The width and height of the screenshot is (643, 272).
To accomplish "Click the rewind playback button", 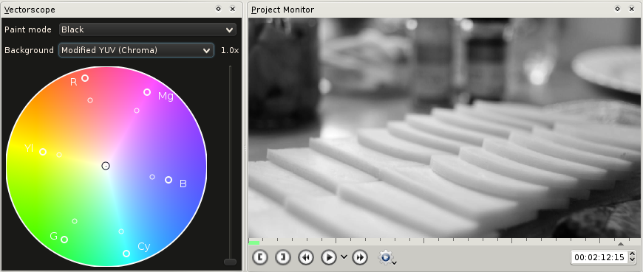I will (x=306, y=257).
